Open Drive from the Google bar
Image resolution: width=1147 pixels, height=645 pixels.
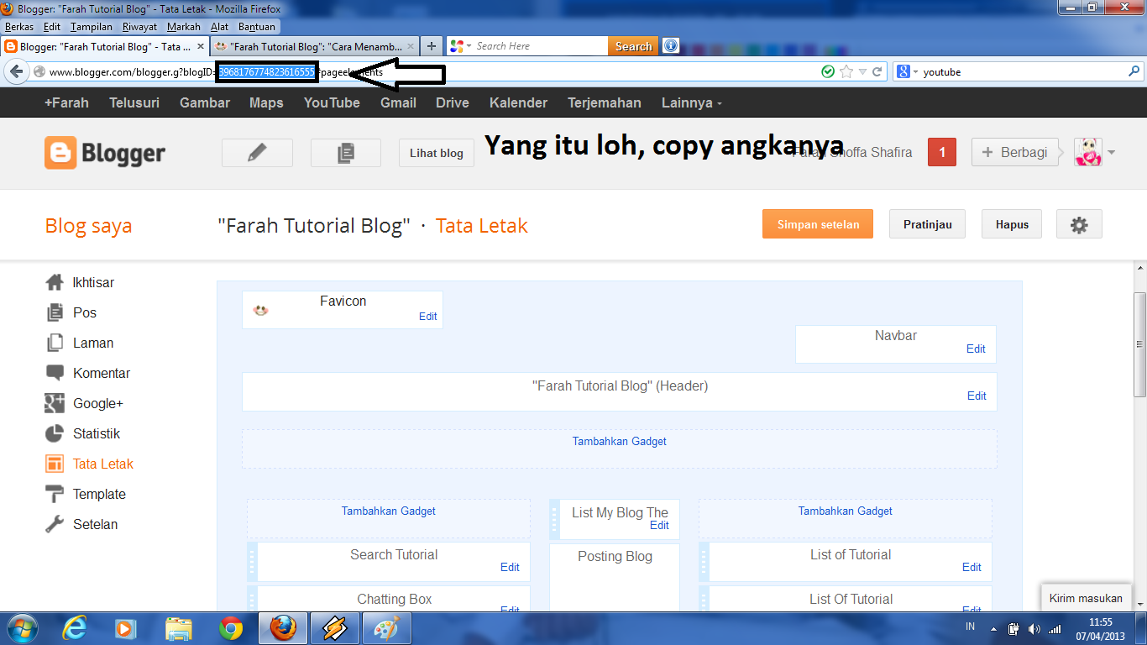tap(453, 102)
